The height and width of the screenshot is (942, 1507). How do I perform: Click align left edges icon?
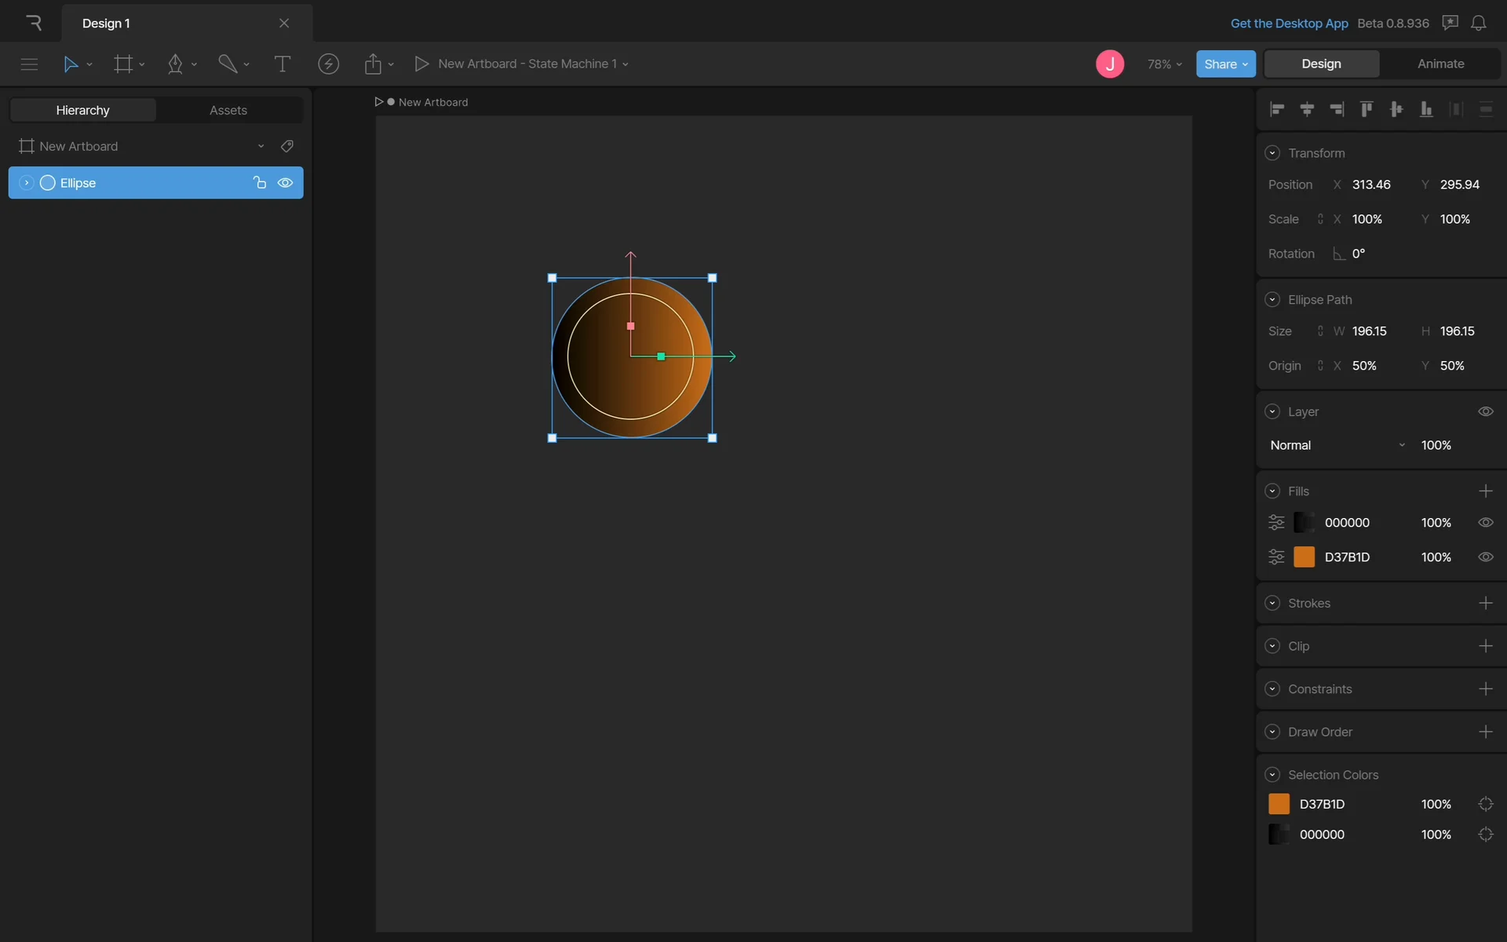[x=1277, y=109]
